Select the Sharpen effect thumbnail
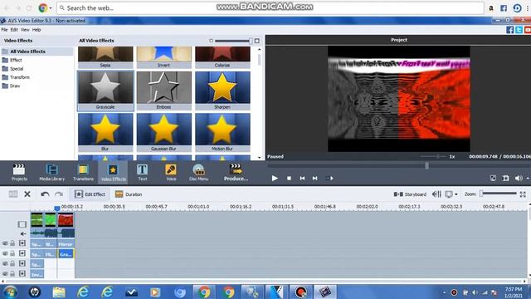This screenshot has height=299, width=531. (x=222, y=91)
